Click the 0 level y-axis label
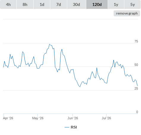This screenshot has width=141, height=135. 137,112
